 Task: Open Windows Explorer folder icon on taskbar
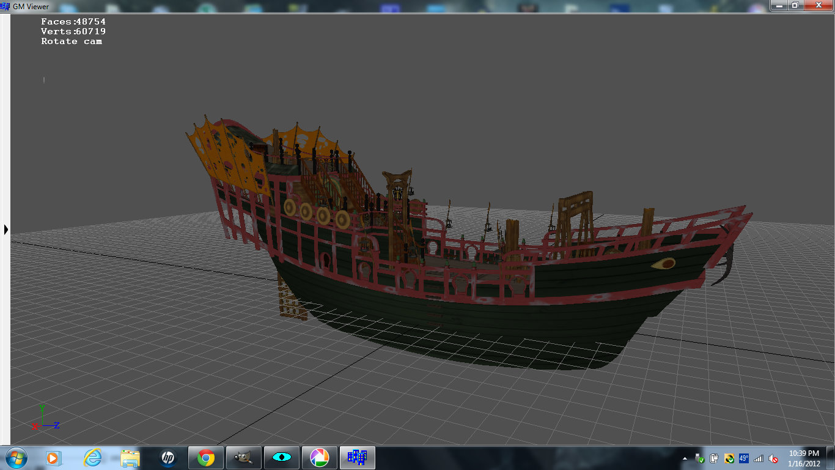tap(130, 458)
